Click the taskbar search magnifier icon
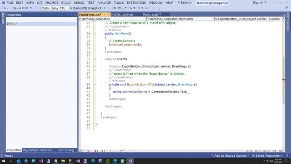Image resolution: width=291 pixels, height=164 pixels. point(11,161)
